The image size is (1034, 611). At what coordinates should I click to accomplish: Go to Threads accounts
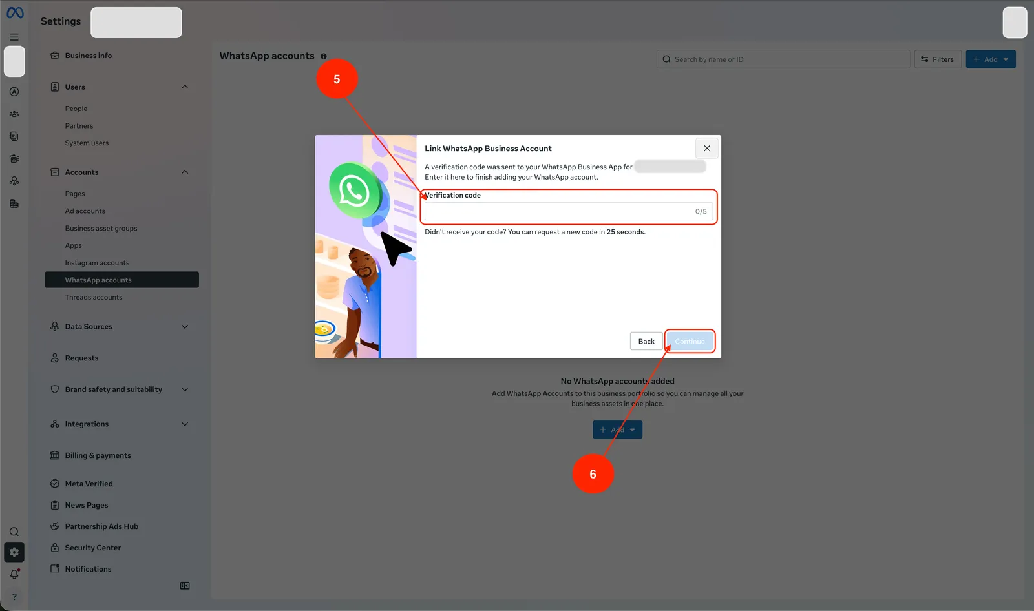click(93, 298)
